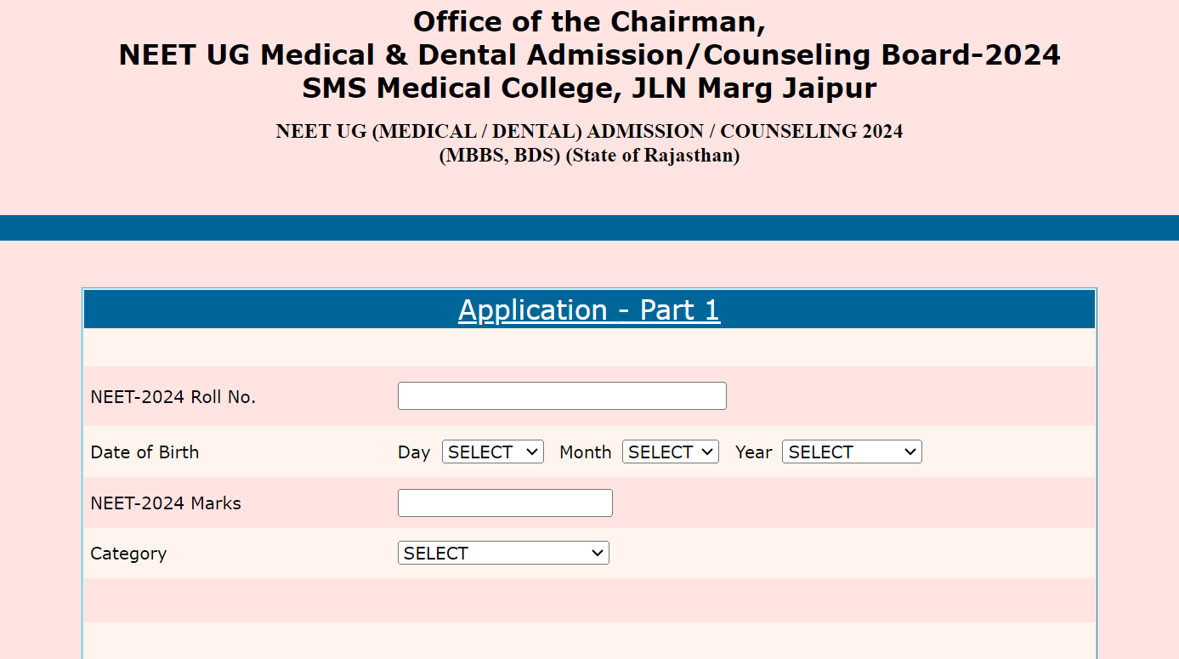
Task: Click the "Date of Birth" label
Action: [145, 452]
